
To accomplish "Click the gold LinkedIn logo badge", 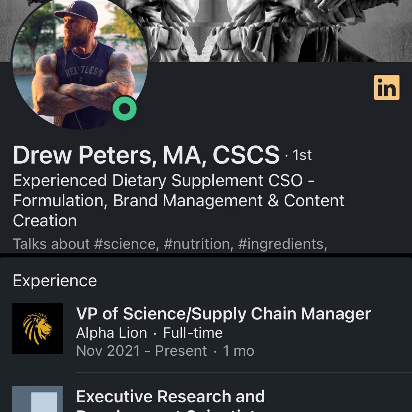I will click(387, 88).
